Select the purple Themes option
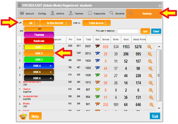The height and width of the screenshot is (124, 178). pos(39,35)
